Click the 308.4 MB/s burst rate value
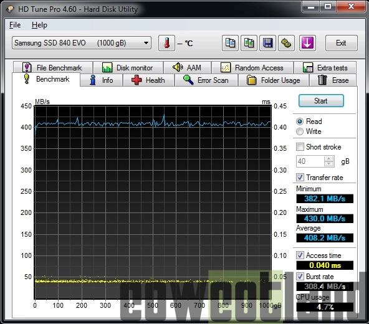This screenshot has height=324, width=369. click(325, 287)
